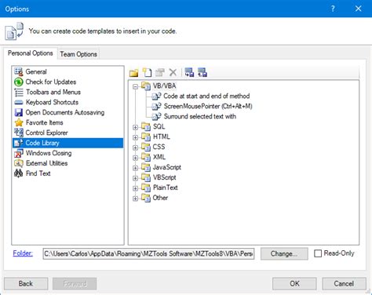
Task: Click the OK button
Action: (294, 284)
